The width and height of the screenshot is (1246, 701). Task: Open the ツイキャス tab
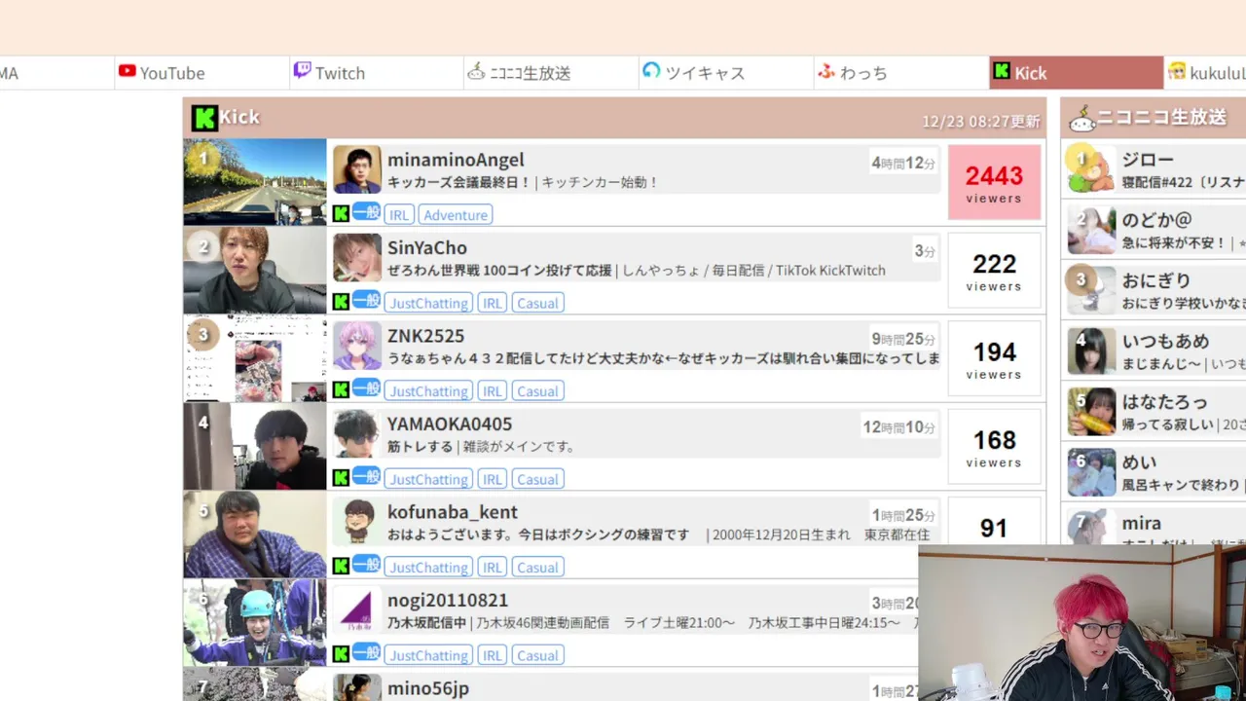[x=726, y=73]
